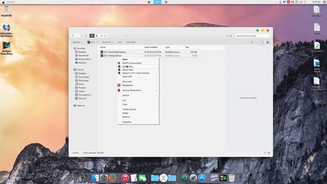Choose Create shortcut in context menu

click(138, 109)
